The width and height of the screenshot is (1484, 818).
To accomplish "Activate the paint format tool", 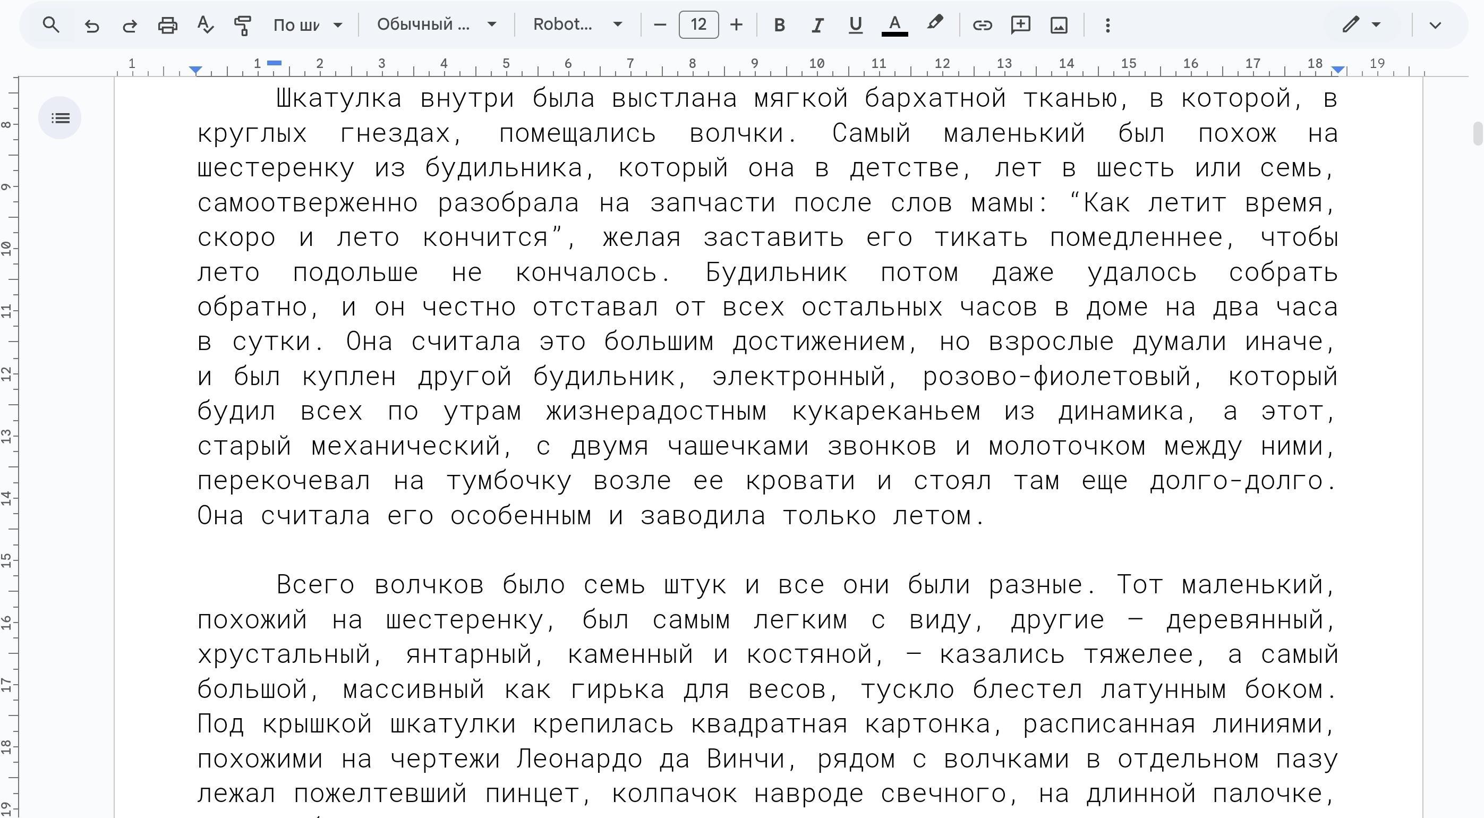I will (243, 25).
